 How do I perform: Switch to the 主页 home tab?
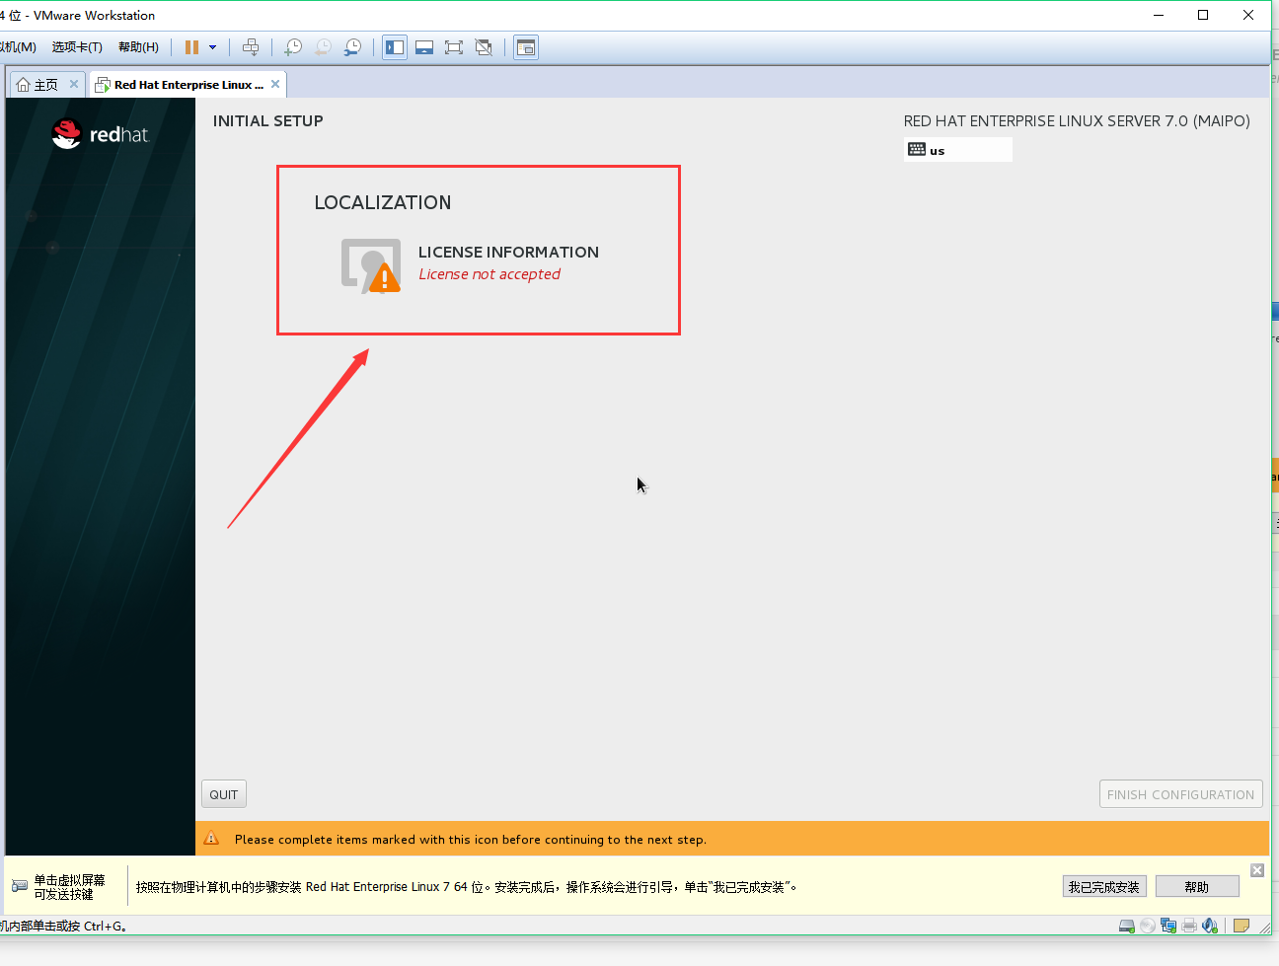point(38,85)
